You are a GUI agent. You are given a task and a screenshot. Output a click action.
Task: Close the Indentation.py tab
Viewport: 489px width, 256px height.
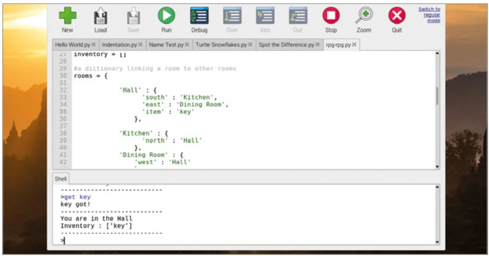[x=141, y=45]
